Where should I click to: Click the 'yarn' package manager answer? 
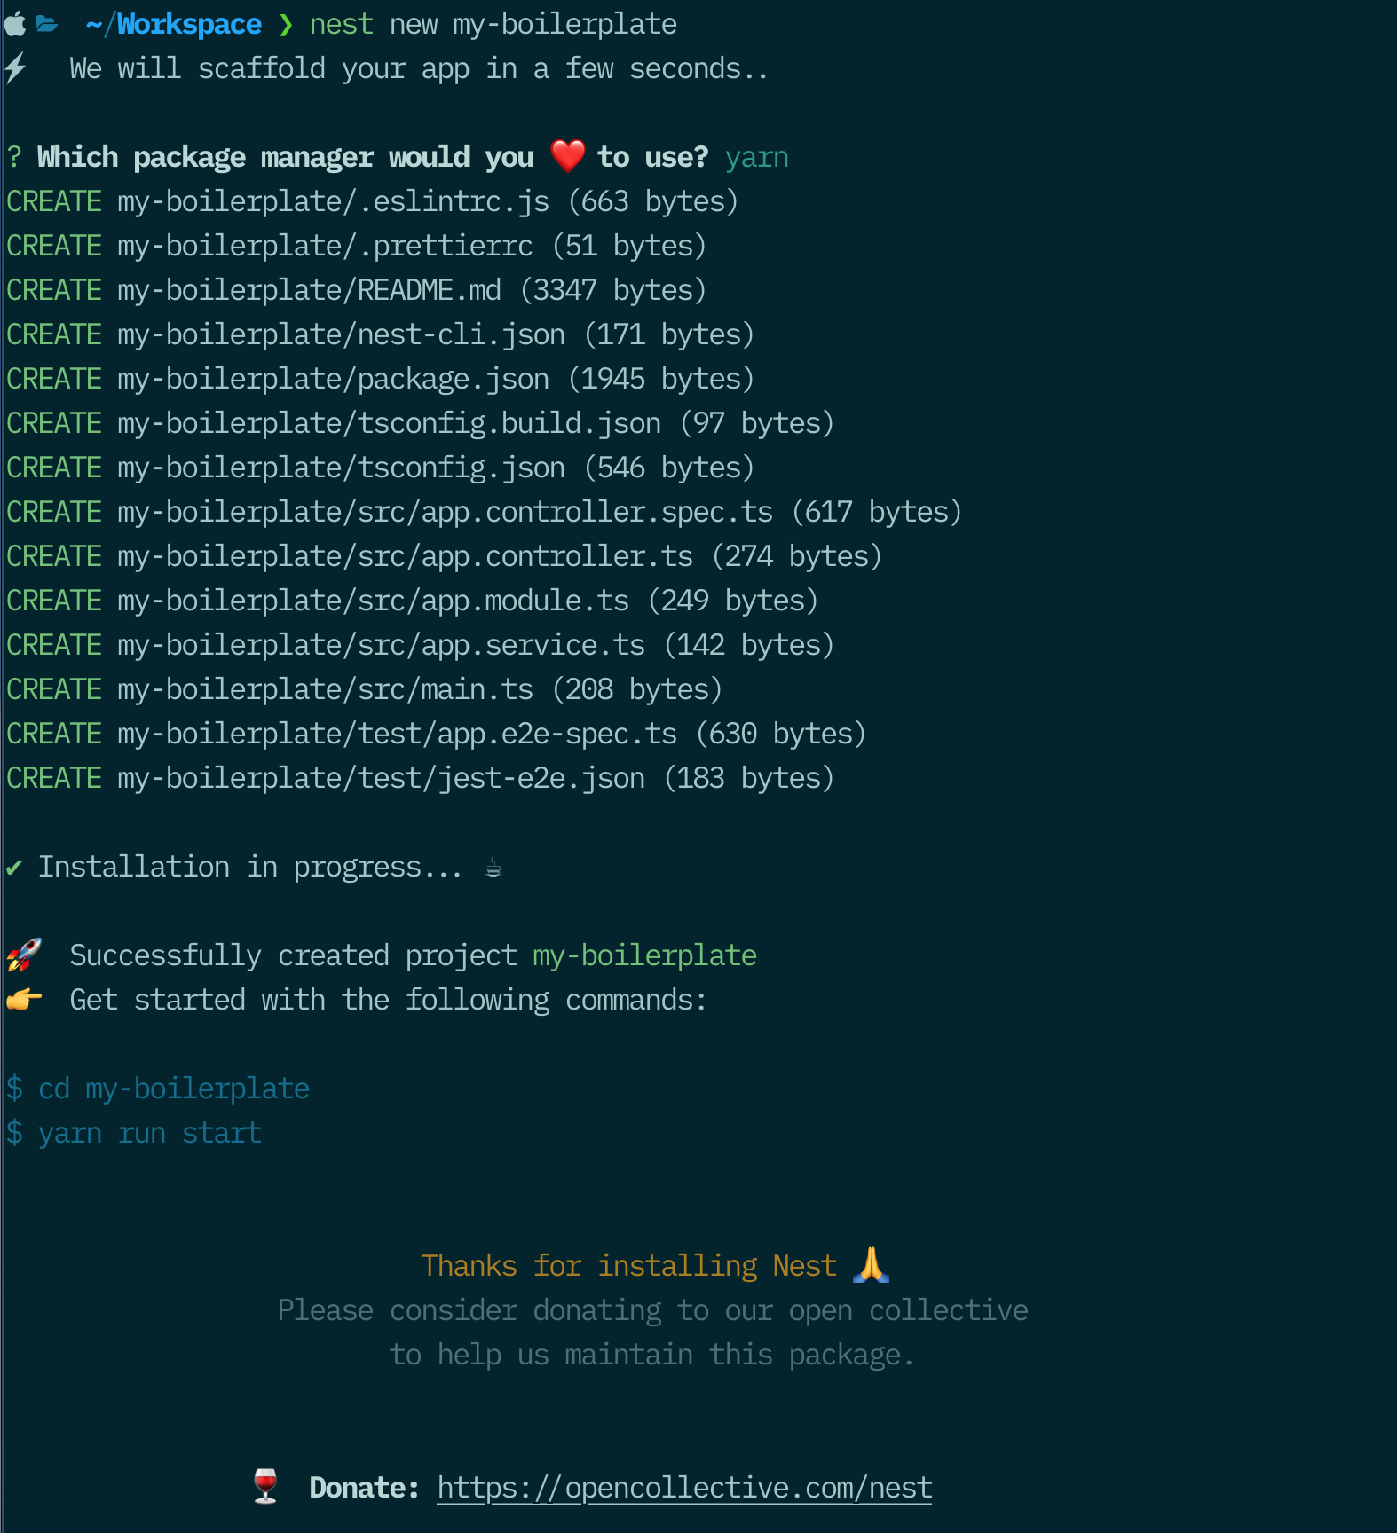(756, 158)
